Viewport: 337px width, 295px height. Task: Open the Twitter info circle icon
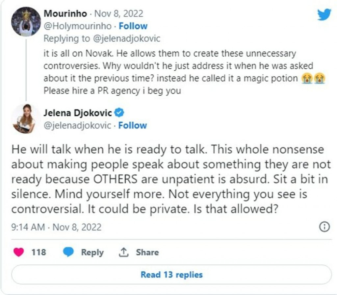pyautogui.click(x=324, y=227)
